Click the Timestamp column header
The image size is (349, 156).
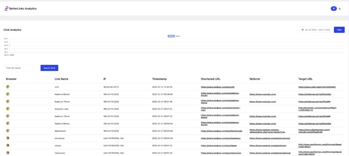(x=159, y=79)
